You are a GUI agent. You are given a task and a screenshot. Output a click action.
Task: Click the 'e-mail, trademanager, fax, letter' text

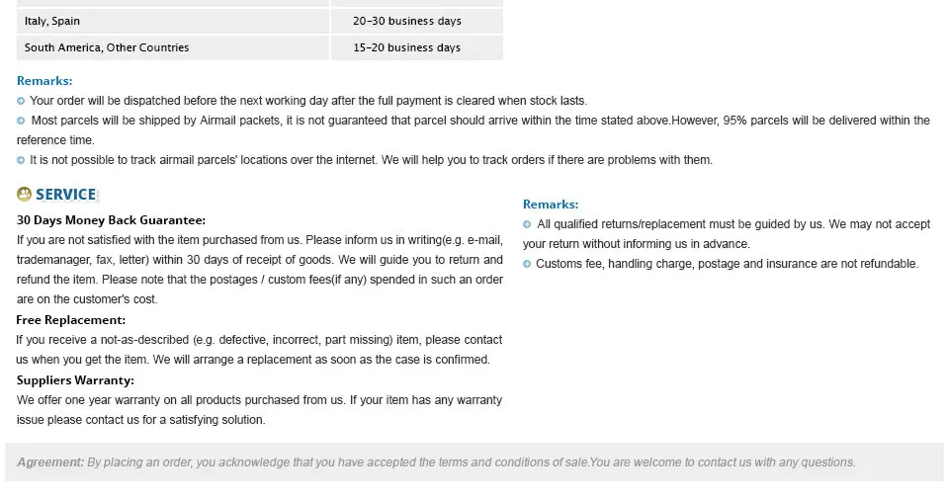click(x=260, y=250)
